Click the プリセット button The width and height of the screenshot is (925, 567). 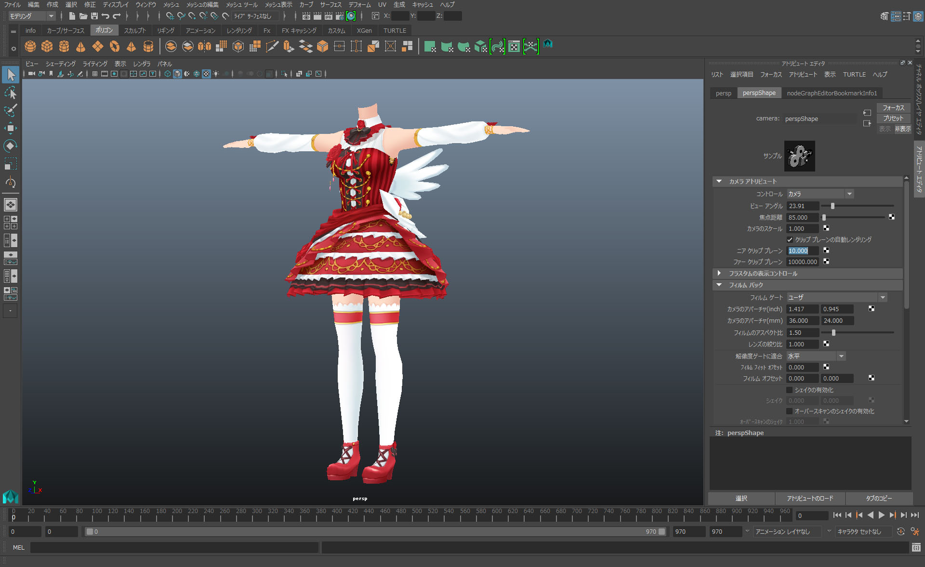click(893, 118)
